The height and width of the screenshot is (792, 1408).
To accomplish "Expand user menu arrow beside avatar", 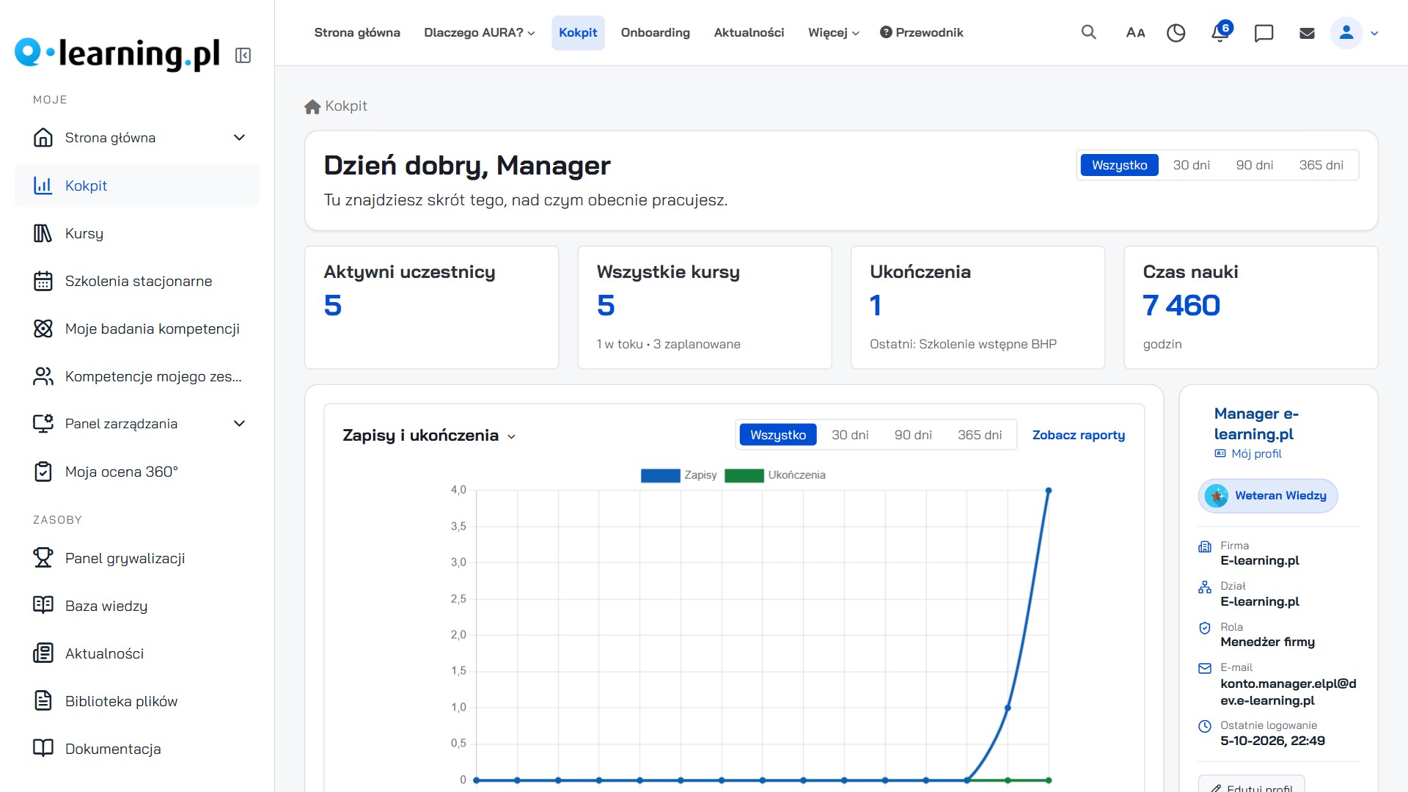I will [x=1374, y=33].
